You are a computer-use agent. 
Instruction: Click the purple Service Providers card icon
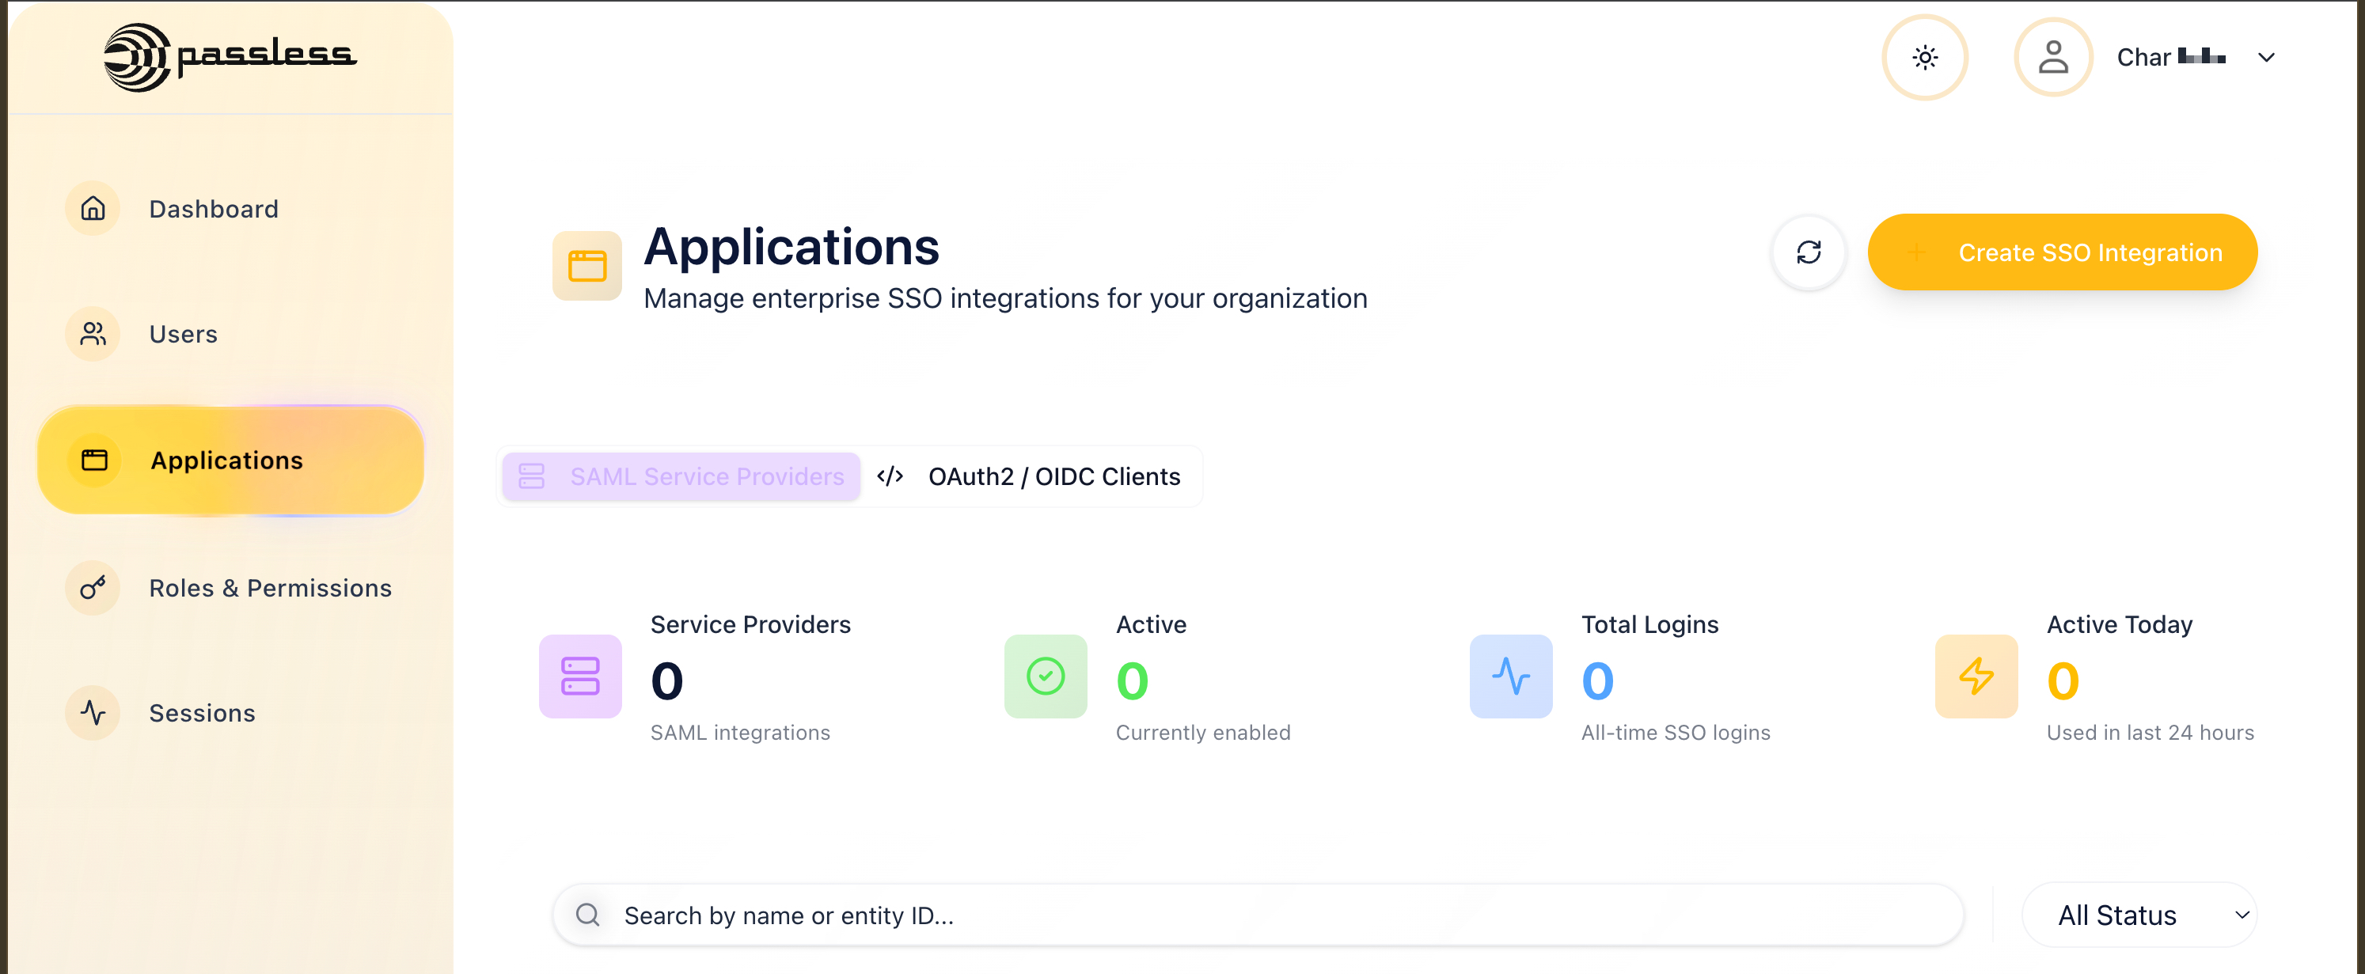tap(579, 676)
